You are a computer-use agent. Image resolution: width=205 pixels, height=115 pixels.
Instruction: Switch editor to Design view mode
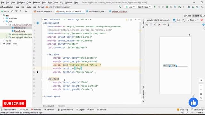202,16
